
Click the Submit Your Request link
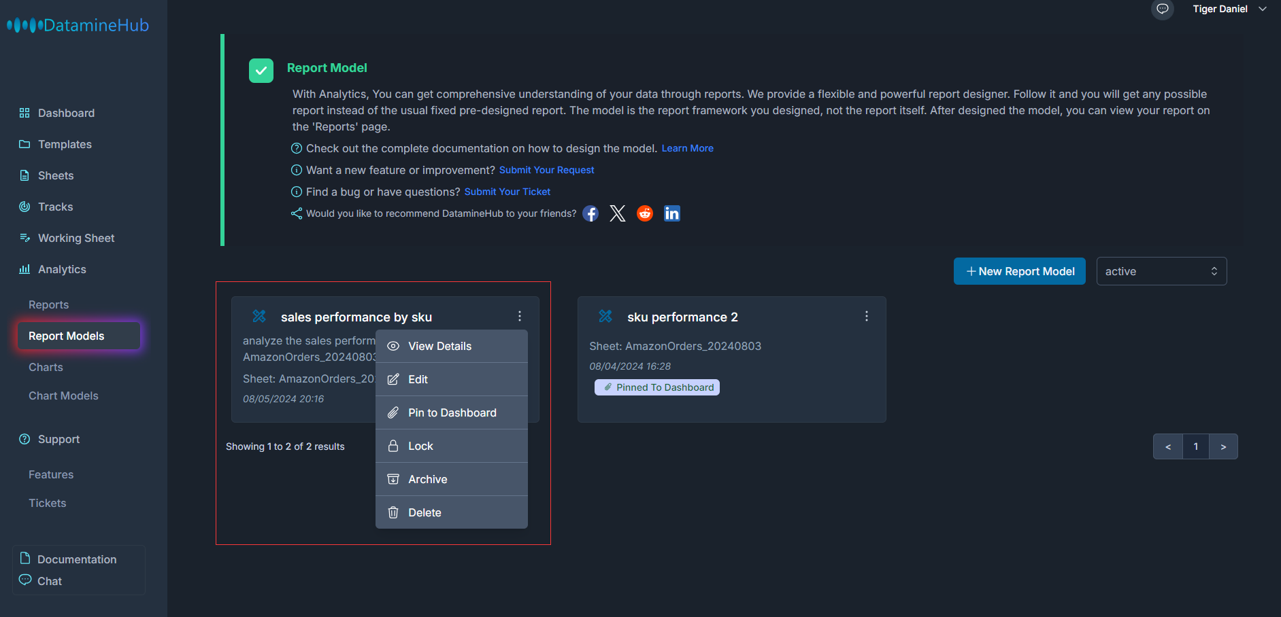click(546, 170)
